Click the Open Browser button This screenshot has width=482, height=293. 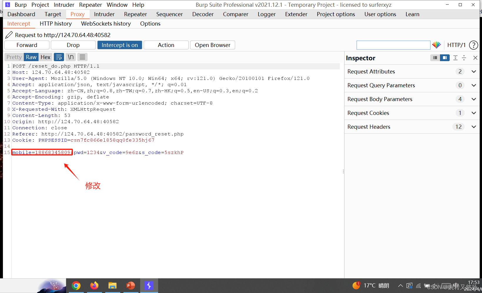(212, 45)
